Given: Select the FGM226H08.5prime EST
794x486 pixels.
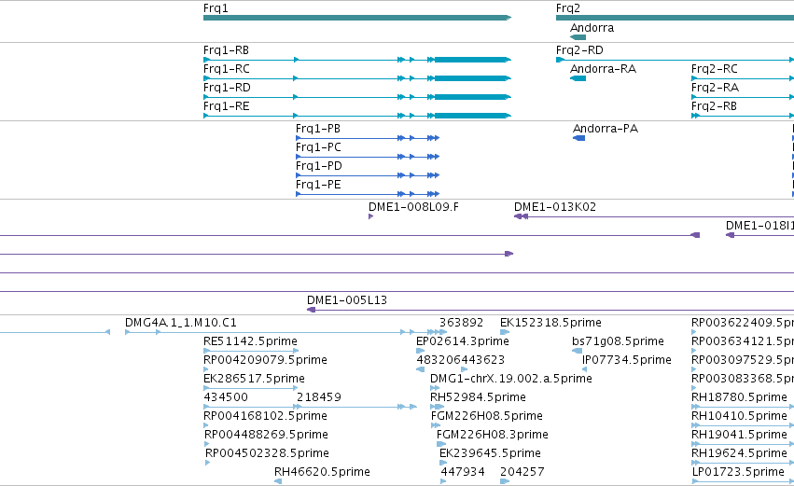Looking at the screenshot, I should 436,425.
